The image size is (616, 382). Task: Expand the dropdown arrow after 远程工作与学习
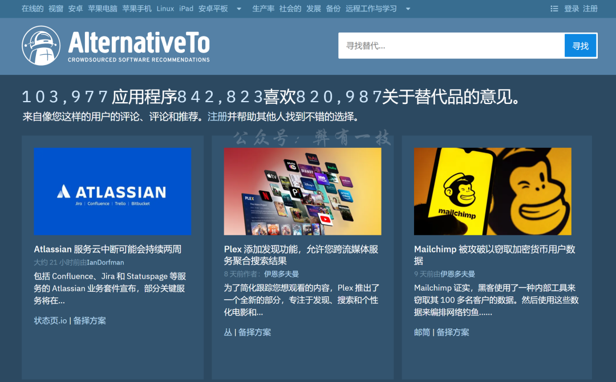point(408,9)
